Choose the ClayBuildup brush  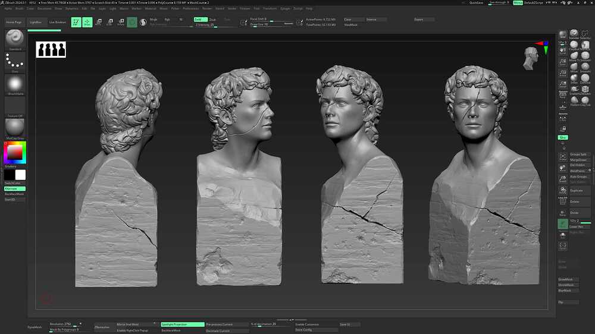[574, 46]
